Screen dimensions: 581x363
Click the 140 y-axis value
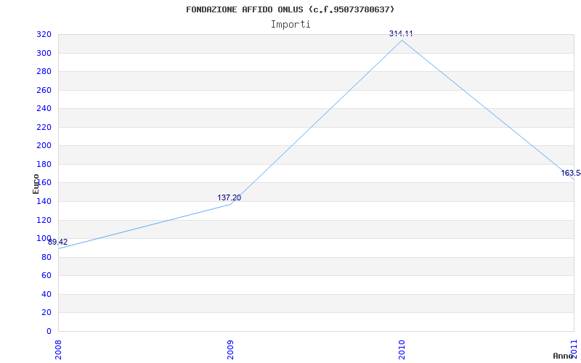[44, 202]
